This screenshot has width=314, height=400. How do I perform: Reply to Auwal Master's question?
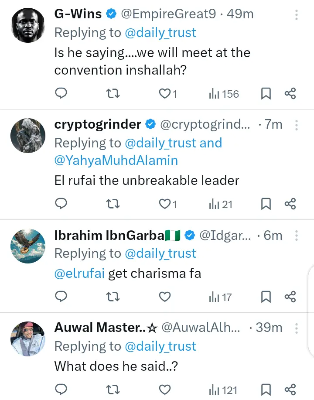pyautogui.click(x=61, y=390)
